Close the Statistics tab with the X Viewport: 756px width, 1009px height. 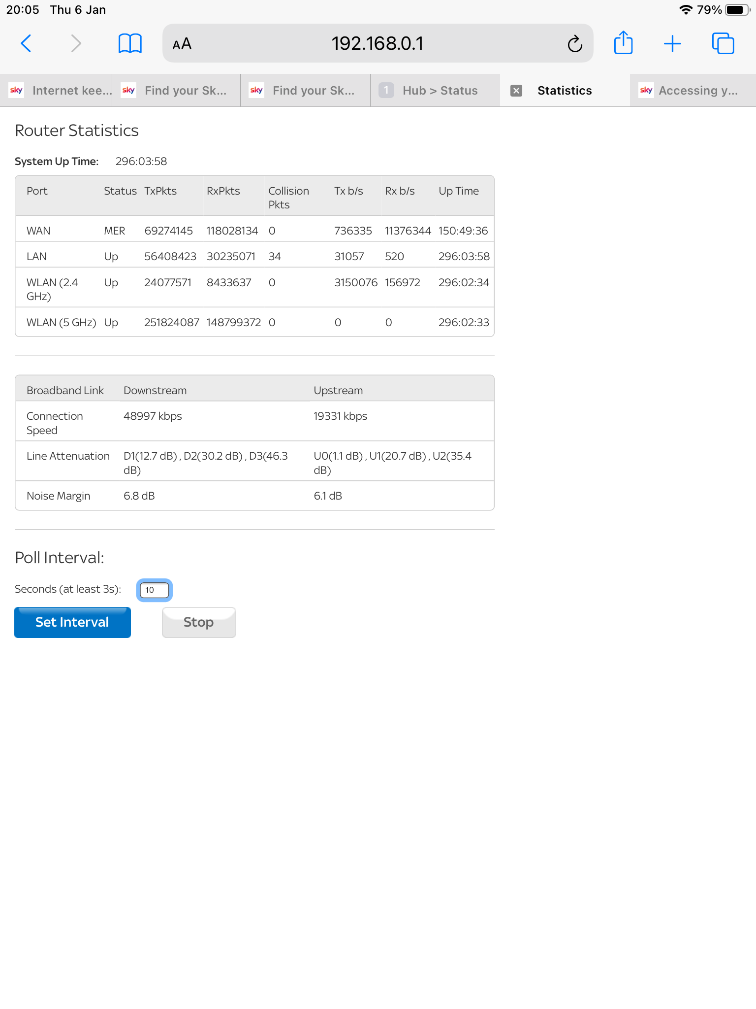pos(516,91)
